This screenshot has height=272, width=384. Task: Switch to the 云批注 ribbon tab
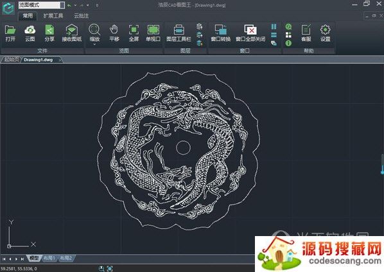click(x=82, y=16)
